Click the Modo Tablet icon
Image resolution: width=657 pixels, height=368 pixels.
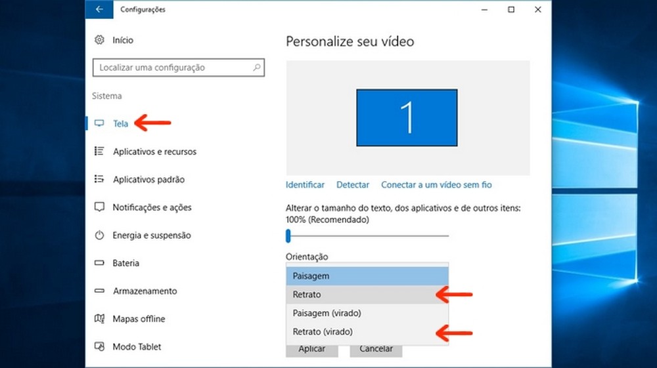point(99,346)
